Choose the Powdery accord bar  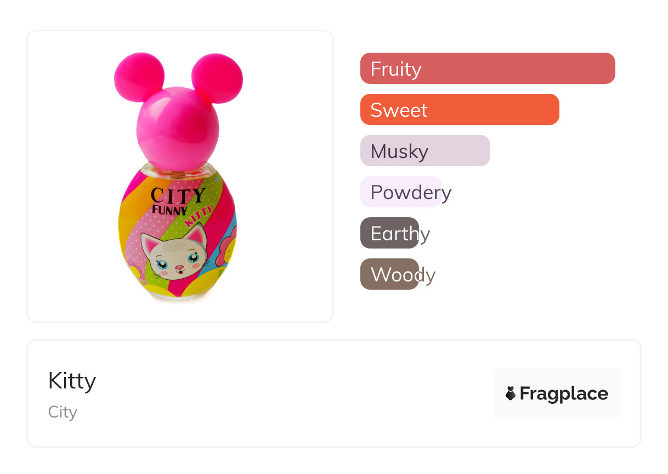click(x=401, y=192)
